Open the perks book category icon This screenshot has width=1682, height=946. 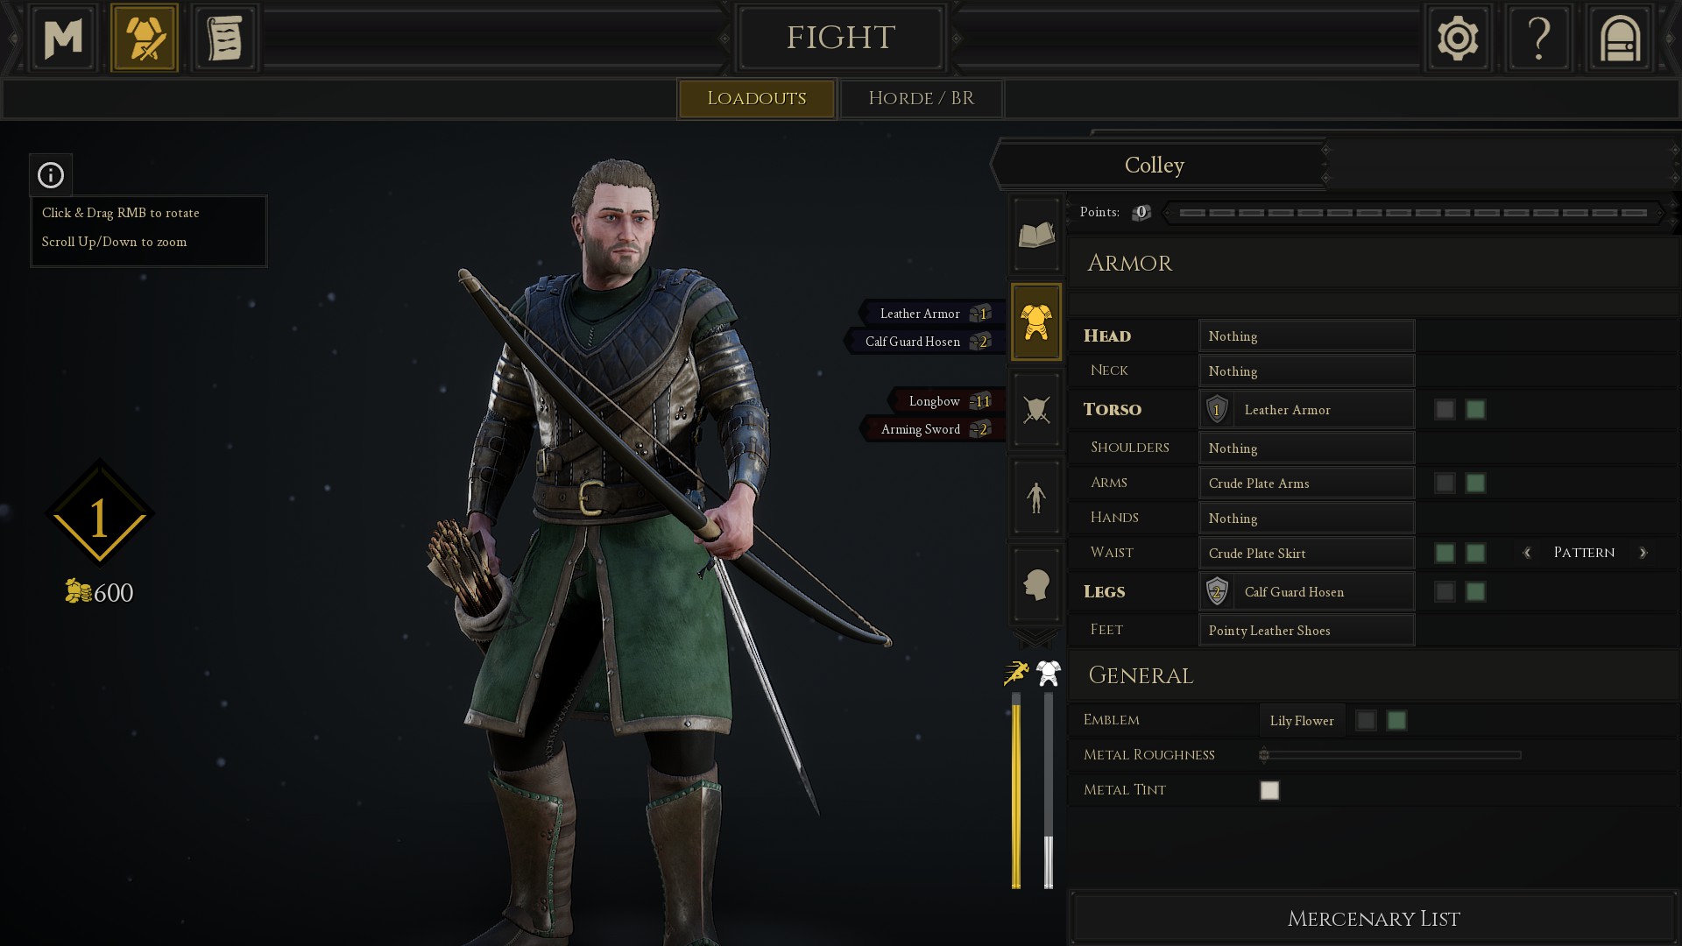pos(1036,234)
